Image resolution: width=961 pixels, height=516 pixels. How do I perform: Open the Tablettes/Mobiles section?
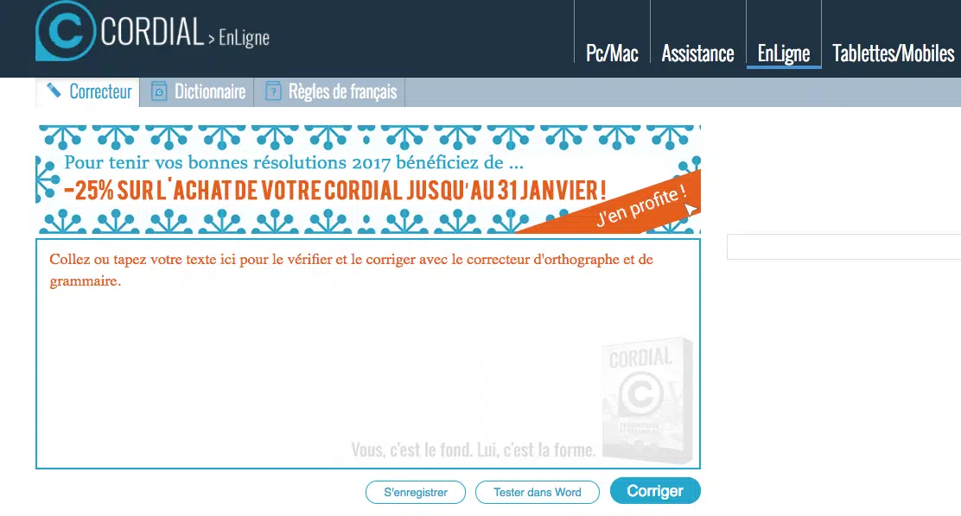[893, 53]
